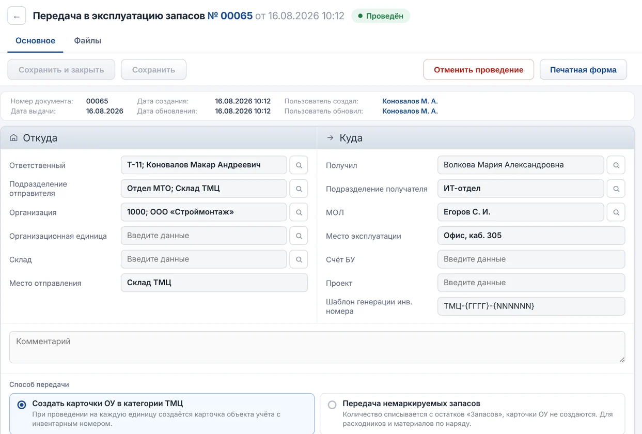Focus the Подразделение получателя input
Screen dimensions: 642x434
coord(521,189)
